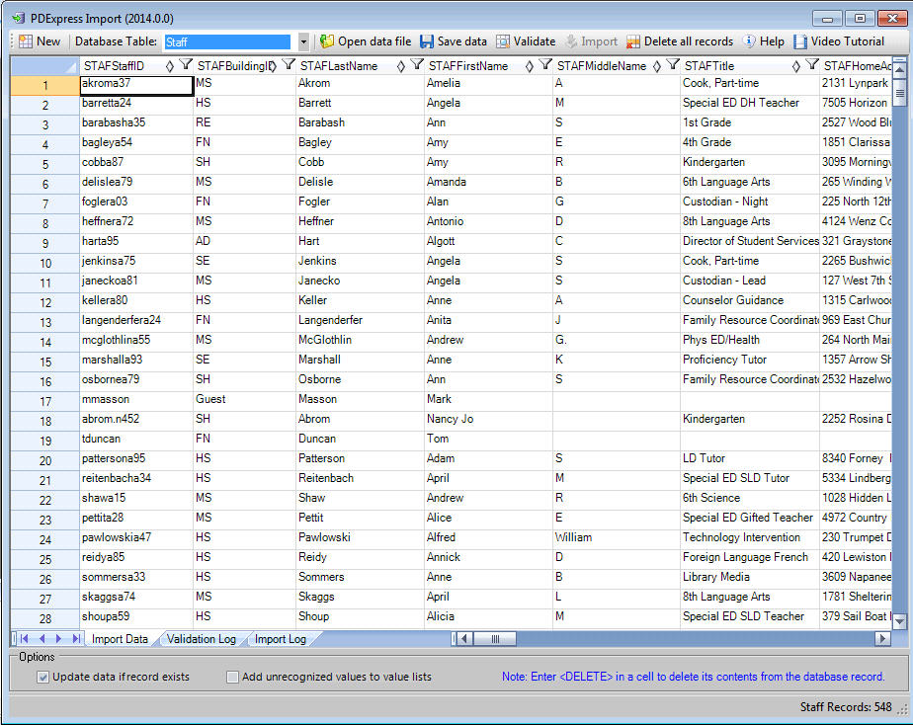Click the New button label
The image size is (913, 725).
48,41
